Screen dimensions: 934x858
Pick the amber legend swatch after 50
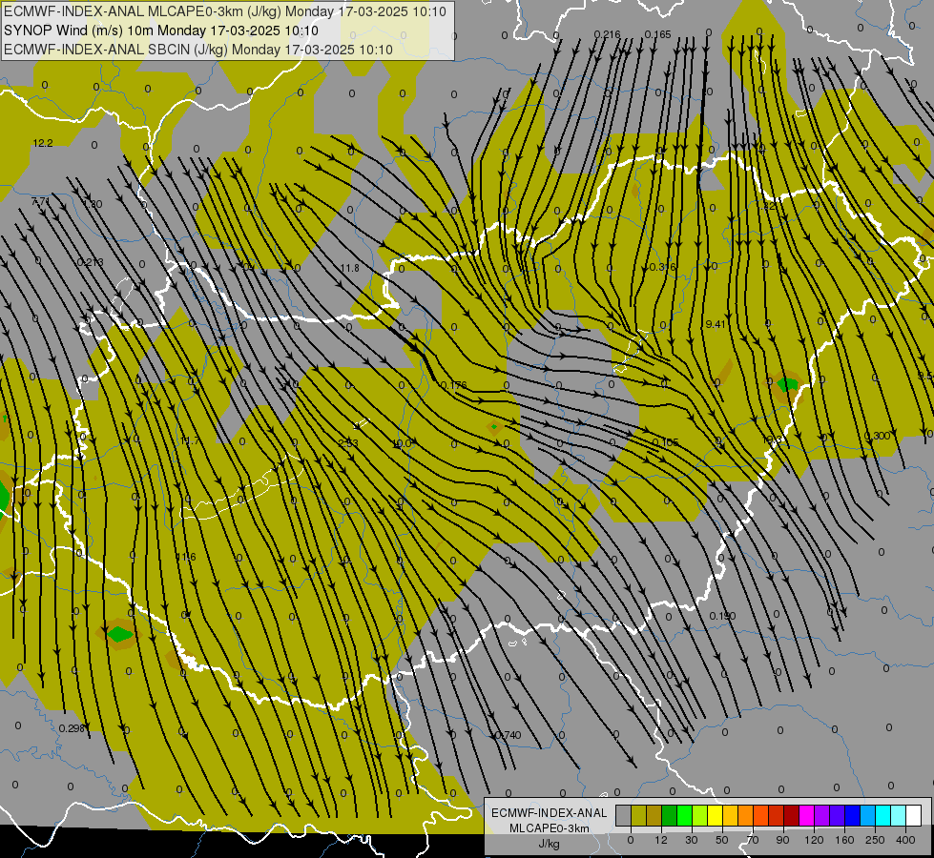point(730,815)
